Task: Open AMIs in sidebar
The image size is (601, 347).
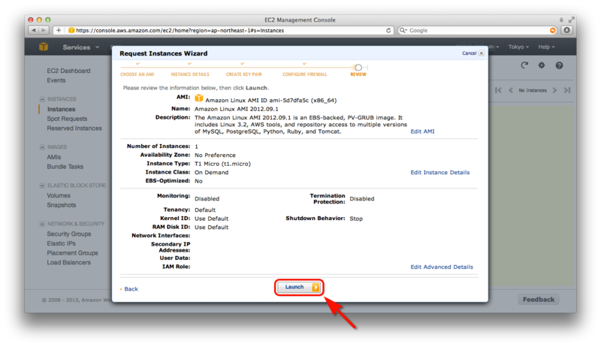Action: (x=53, y=157)
